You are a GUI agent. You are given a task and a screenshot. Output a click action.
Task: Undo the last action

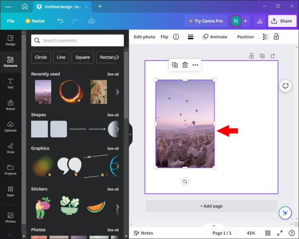60,21
